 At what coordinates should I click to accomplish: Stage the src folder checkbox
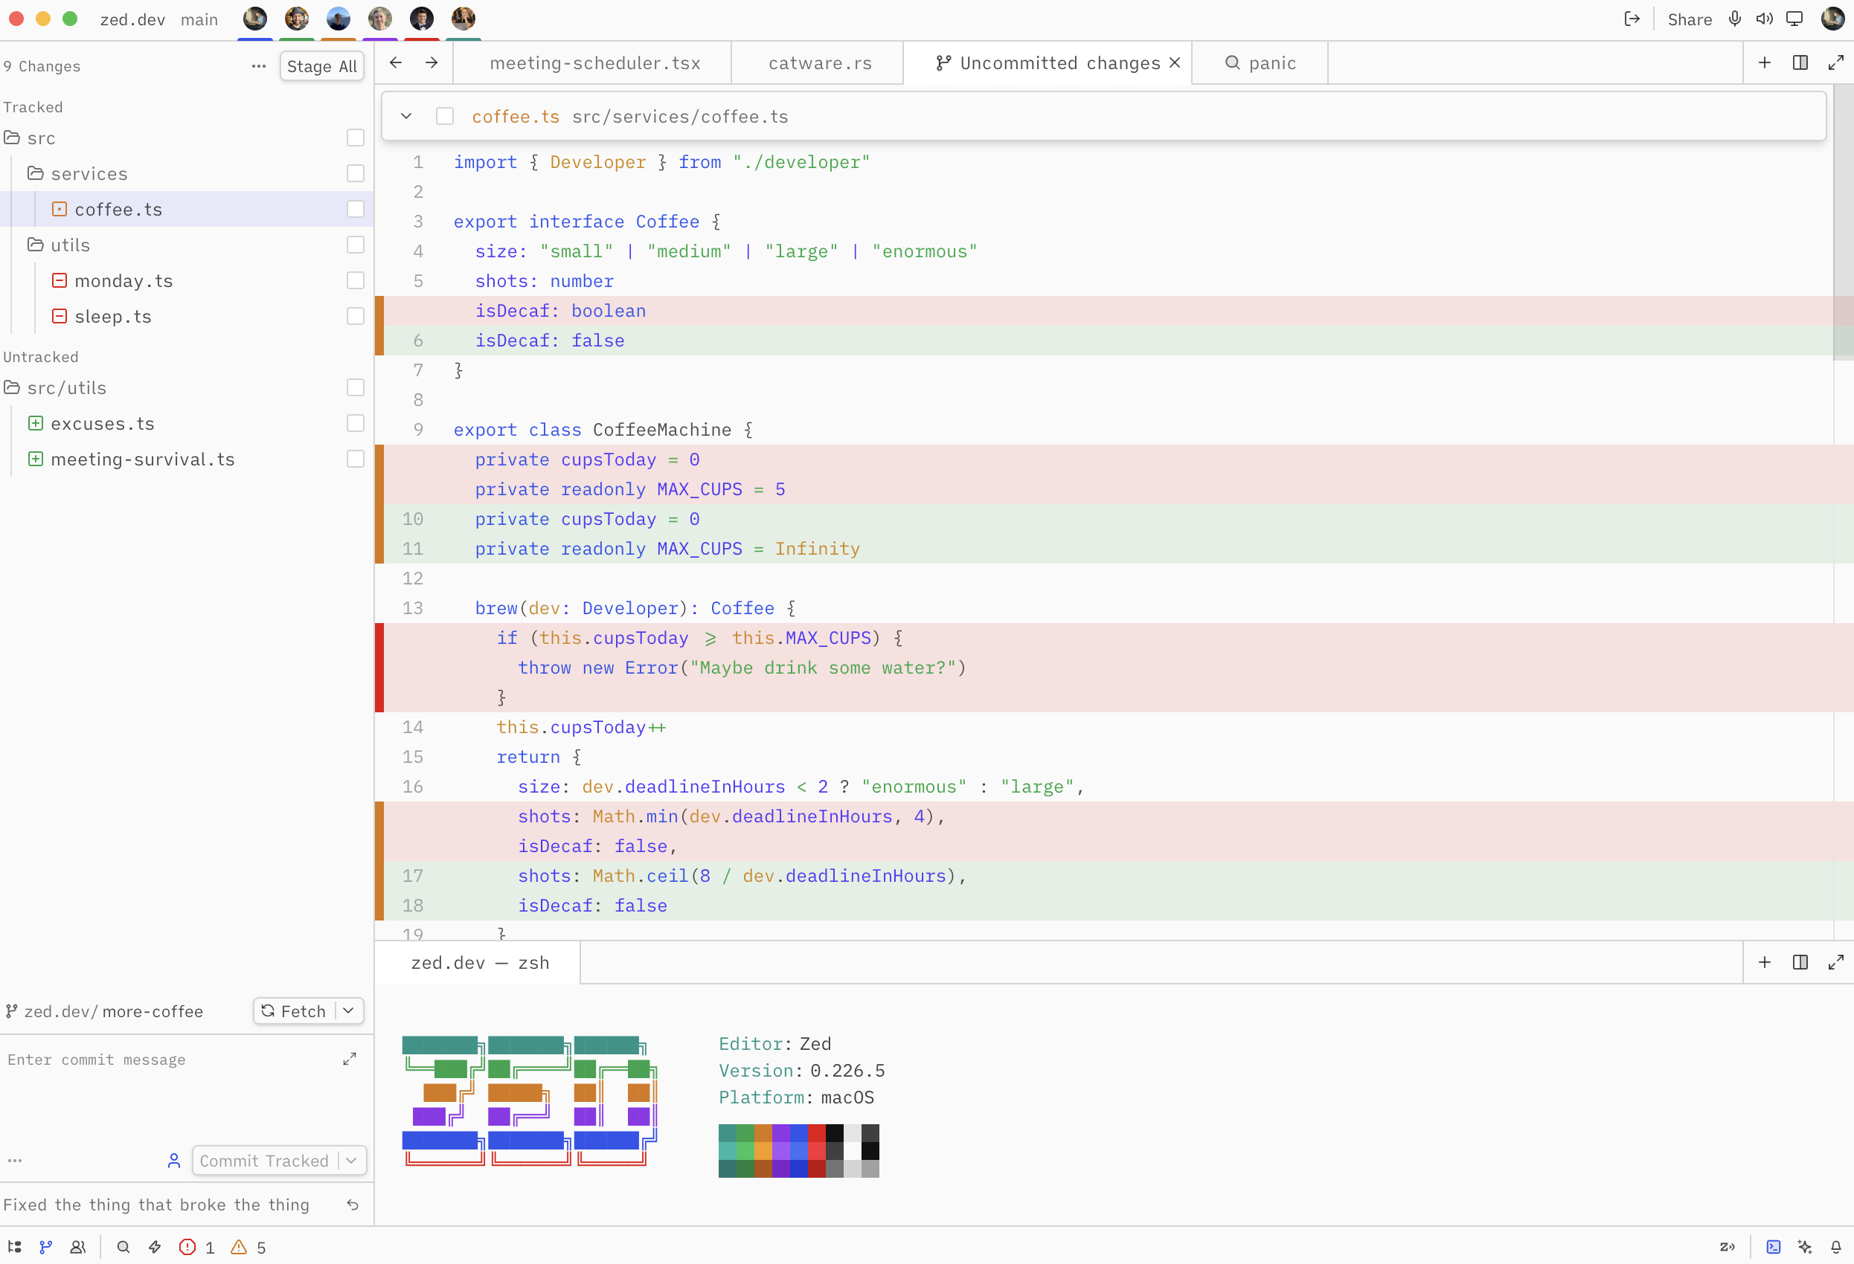(x=356, y=137)
